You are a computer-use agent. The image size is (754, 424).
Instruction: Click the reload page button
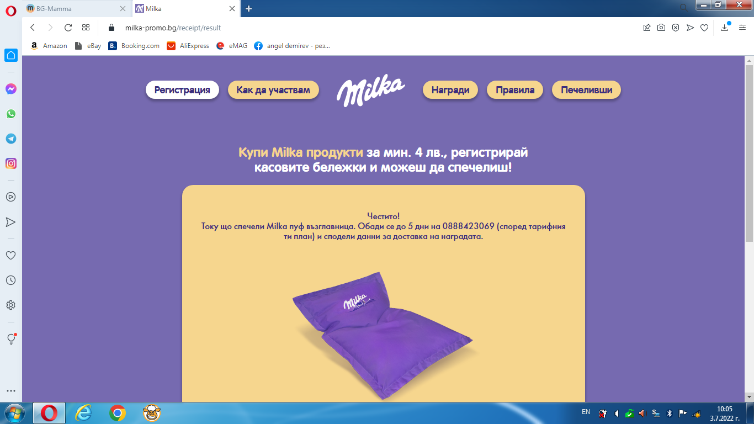pos(68,28)
